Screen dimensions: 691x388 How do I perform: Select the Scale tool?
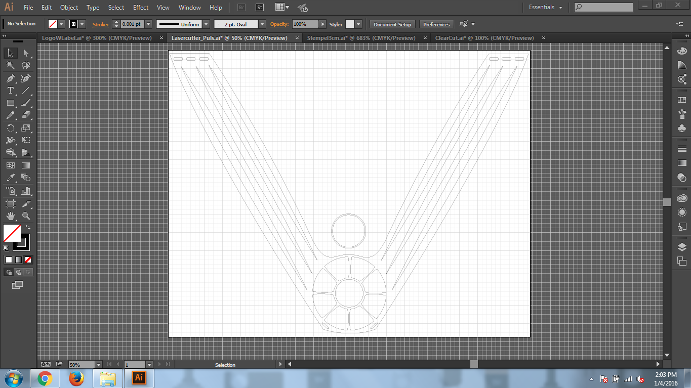coord(26,128)
